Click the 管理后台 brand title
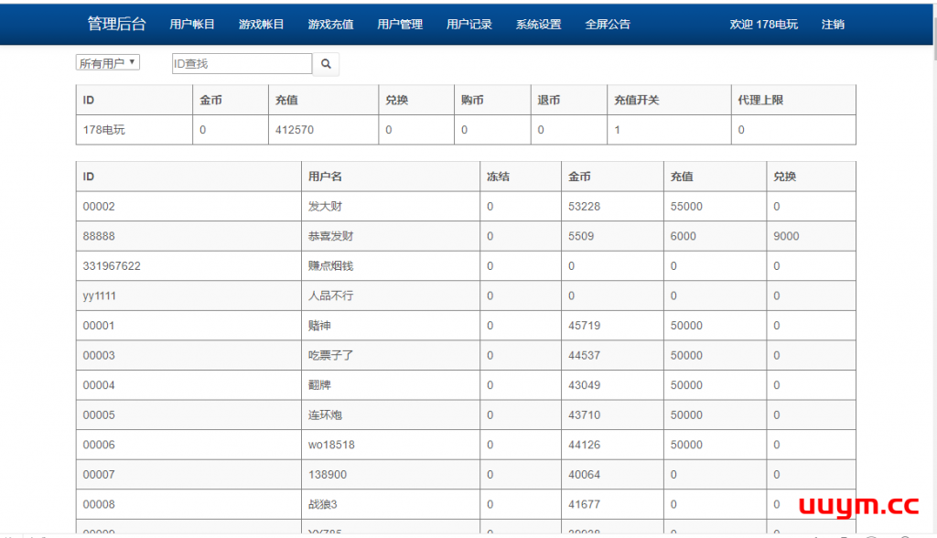 (x=116, y=25)
